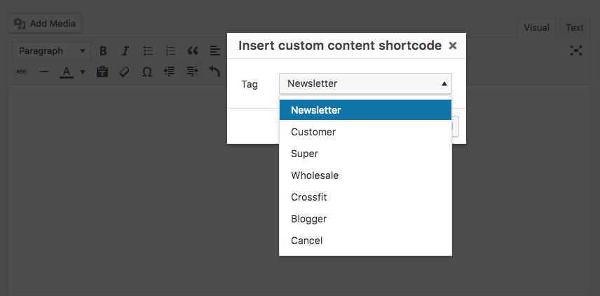Open the text color picker arrow
The height and width of the screenshot is (296, 600).
[x=82, y=72]
